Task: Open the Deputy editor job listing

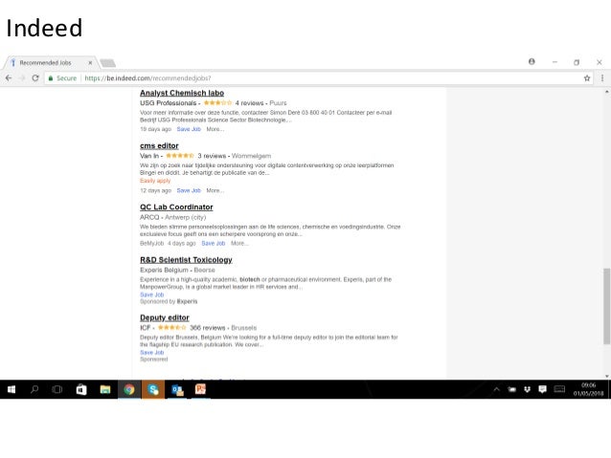Action: click(165, 317)
